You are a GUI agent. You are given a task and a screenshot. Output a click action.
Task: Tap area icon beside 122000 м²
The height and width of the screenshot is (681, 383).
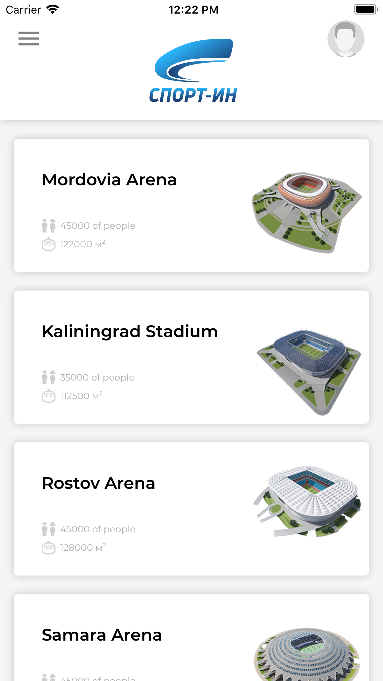click(x=48, y=244)
